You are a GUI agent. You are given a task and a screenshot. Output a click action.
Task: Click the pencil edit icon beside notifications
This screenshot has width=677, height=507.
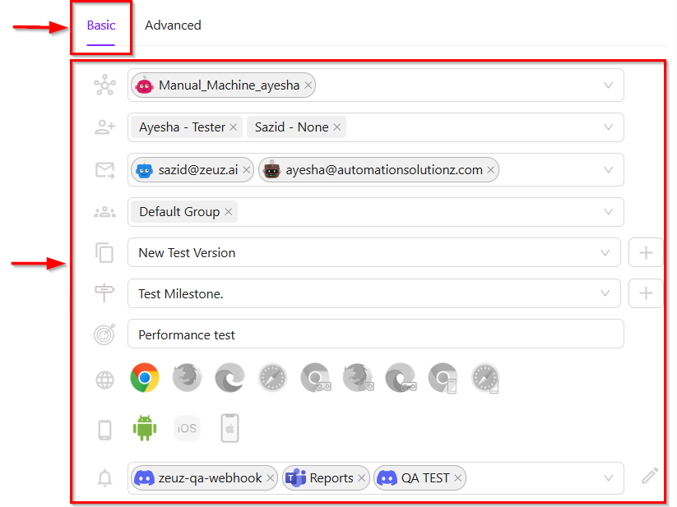click(x=650, y=476)
